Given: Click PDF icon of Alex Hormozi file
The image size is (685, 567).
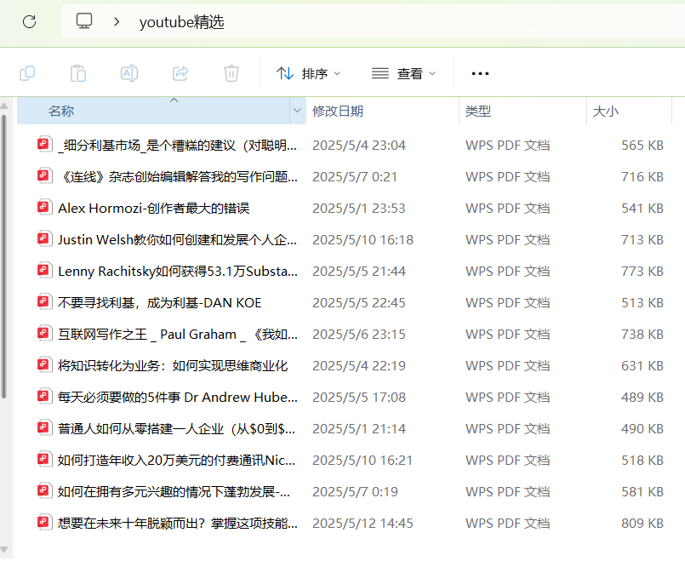Looking at the screenshot, I should pos(45,208).
